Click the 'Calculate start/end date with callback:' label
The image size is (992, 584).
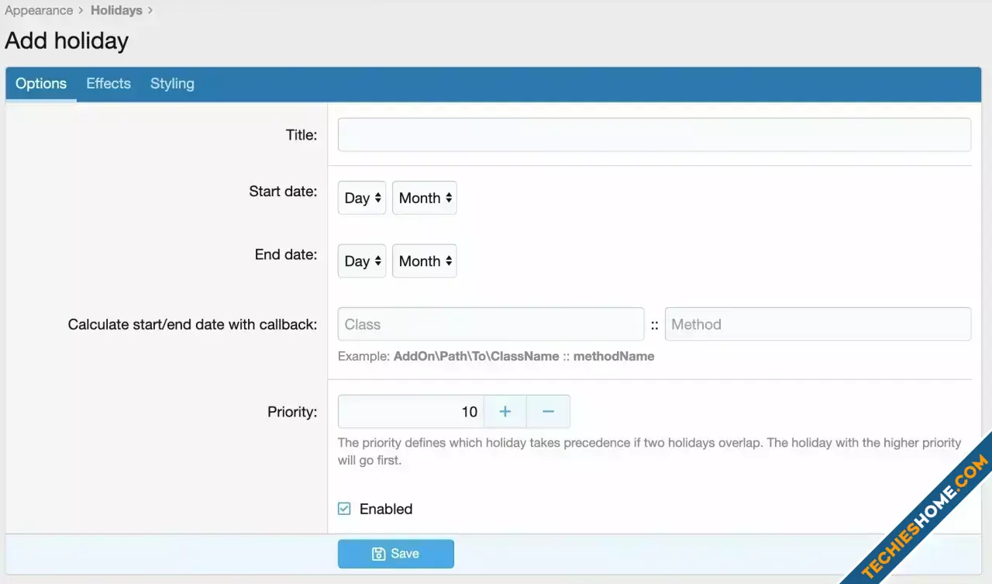point(192,324)
